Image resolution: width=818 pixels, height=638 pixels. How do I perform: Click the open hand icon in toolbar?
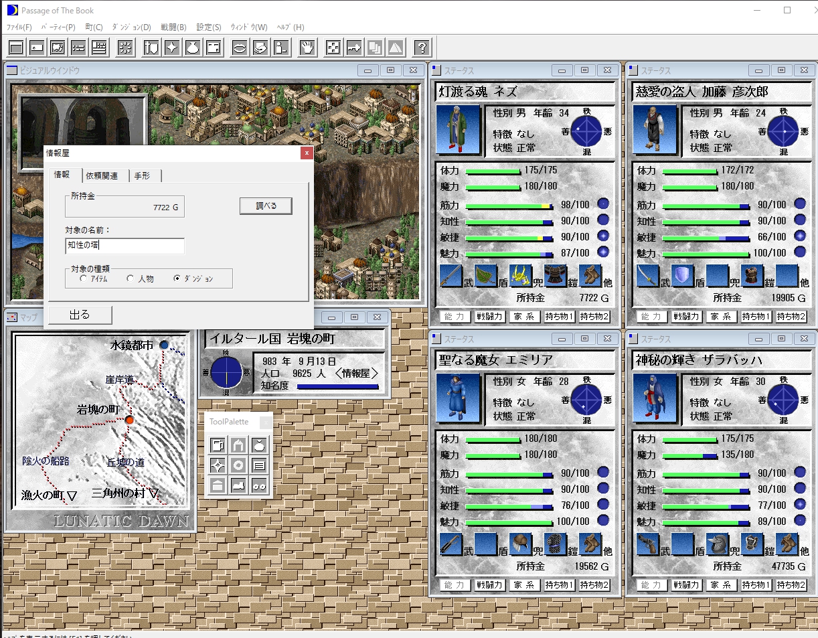[x=307, y=48]
